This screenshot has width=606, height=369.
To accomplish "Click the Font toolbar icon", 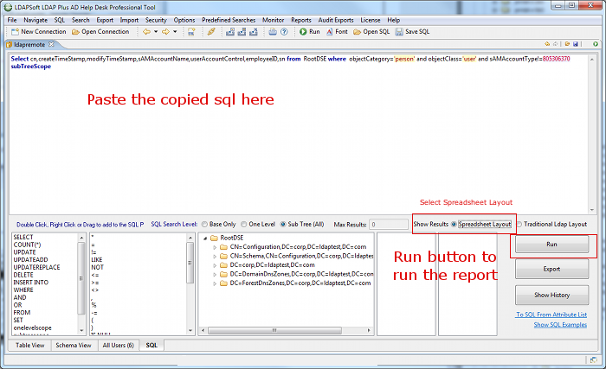I will [x=329, y=32].
